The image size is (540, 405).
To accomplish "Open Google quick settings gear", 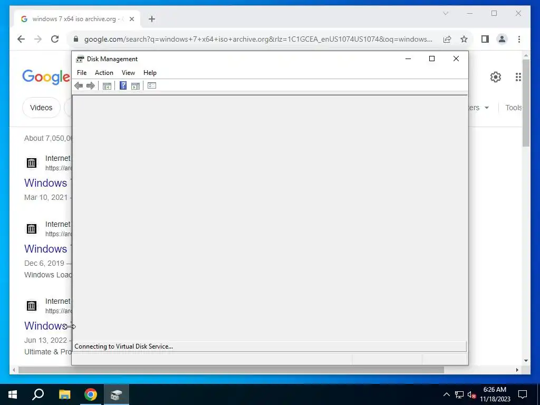I will coord(496,77).
